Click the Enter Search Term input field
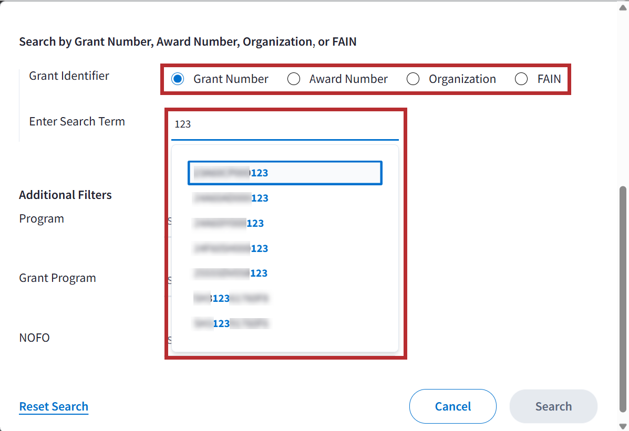 pos(285,125)
